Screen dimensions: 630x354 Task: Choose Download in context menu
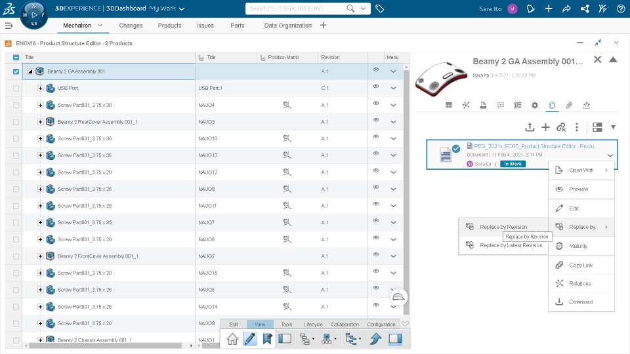(581, 302)
